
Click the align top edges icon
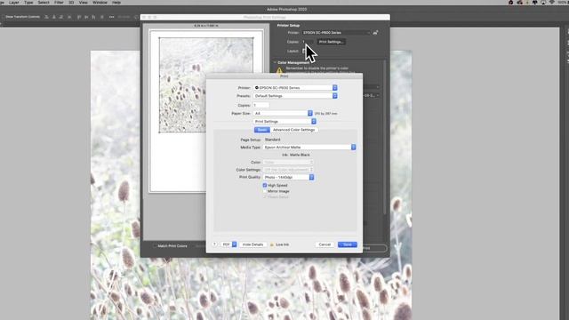(79, 17)
